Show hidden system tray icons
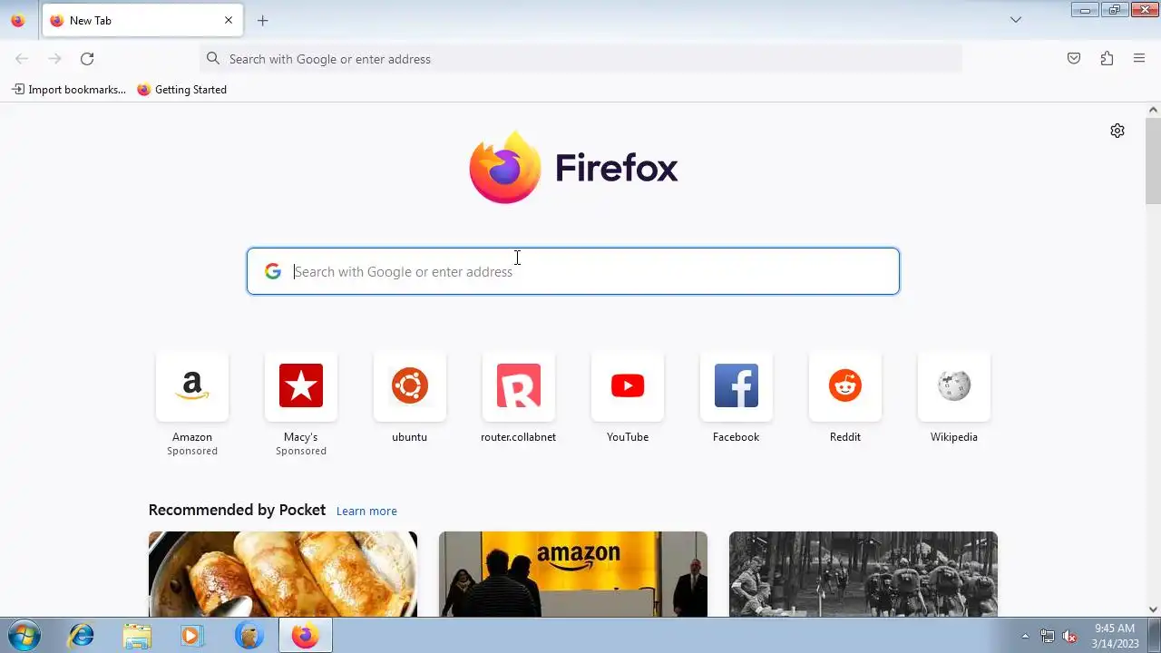This screenshot has height=653, width=1161. click(x=1025, y=636)
